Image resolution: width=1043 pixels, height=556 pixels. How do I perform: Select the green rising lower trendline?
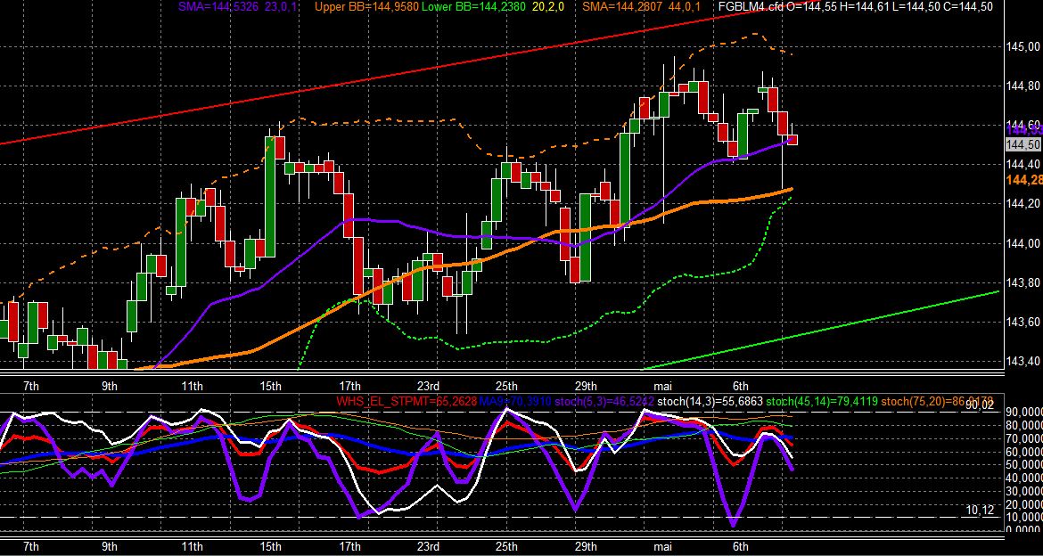point(822,330)
